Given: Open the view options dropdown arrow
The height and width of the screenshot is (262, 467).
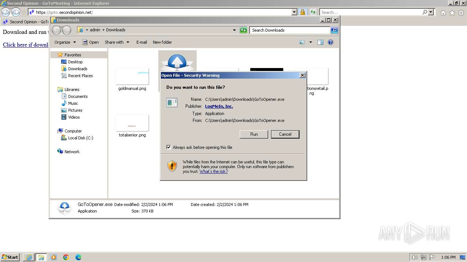Looking at the screenshot, I should [x=310, y=42].
